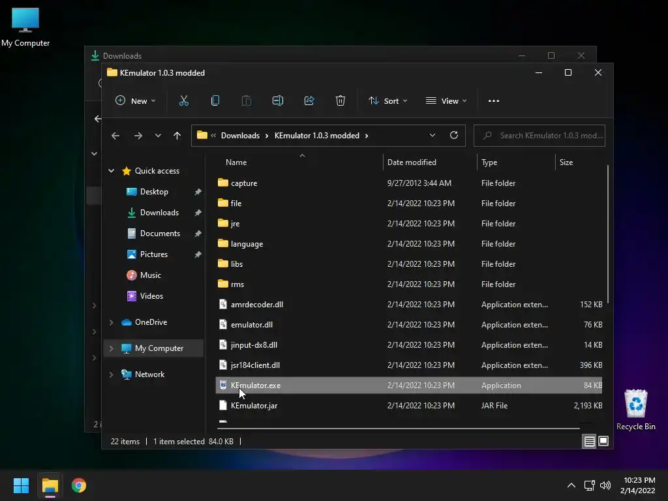Viewport: 668px width, 501px height.
Task: Open the See more ellipsis menu
Action: 494,101
